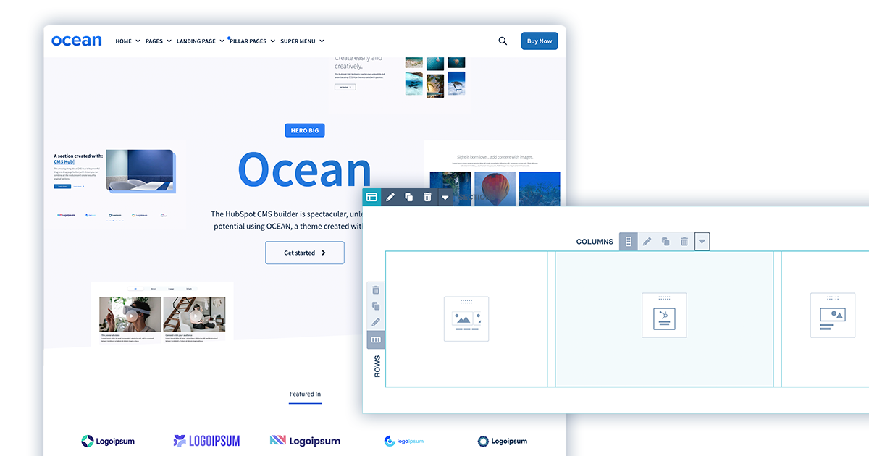Click the Ocean logo in the header
This screenshot has width=869, height=456.
(x=77, y=41)
